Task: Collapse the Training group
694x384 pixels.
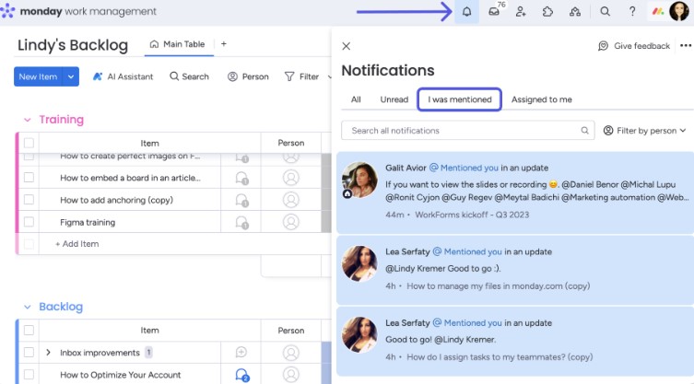Action: click(x=28, y=120)
